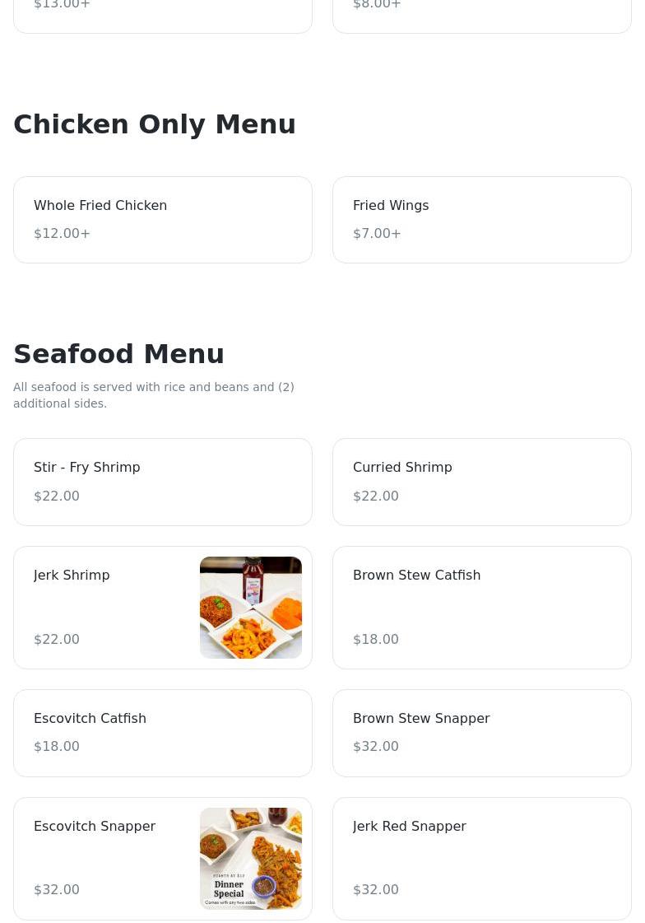
Task: Open the Brown Stew Catfish card
Action: pos(481,608)
